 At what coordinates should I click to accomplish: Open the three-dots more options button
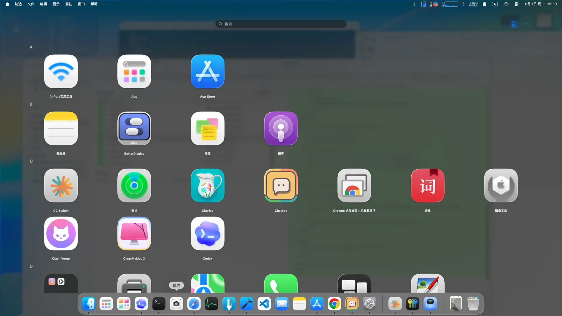click(x=526, y=24)
